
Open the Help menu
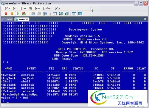[57, 8]
